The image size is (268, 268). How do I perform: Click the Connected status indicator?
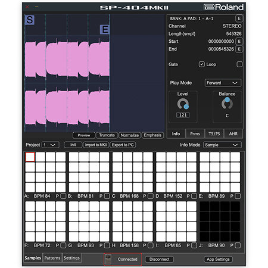(123, 259)
